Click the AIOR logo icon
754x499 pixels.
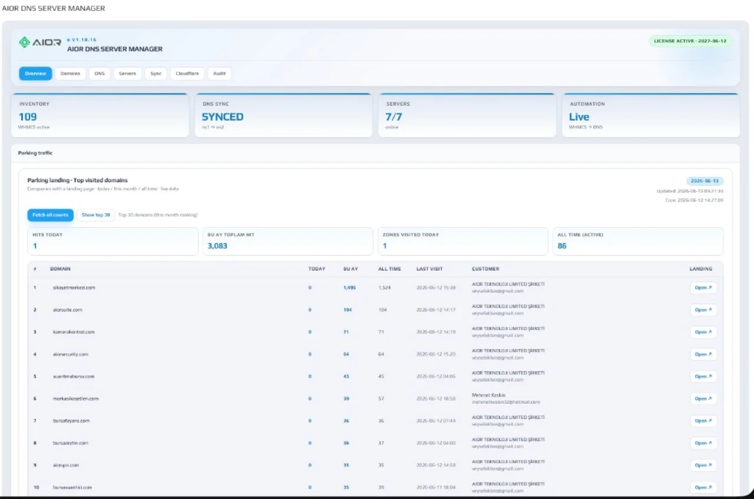pos(24,42)
